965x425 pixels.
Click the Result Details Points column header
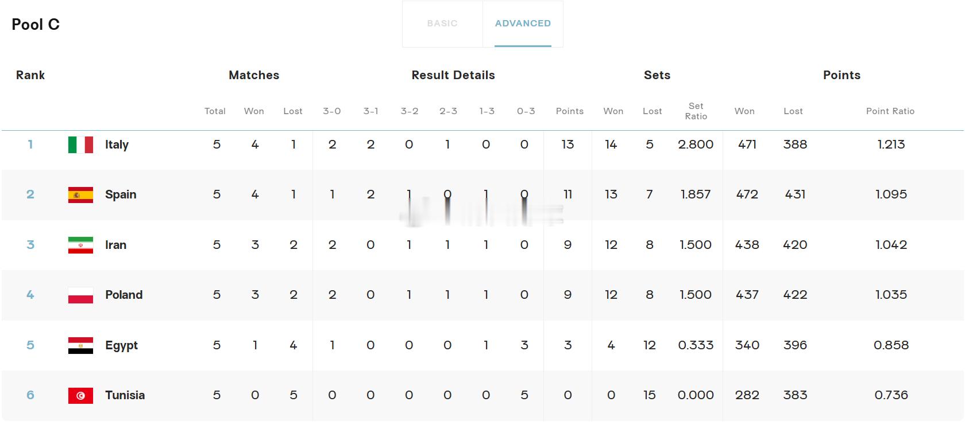pos(569,111)
